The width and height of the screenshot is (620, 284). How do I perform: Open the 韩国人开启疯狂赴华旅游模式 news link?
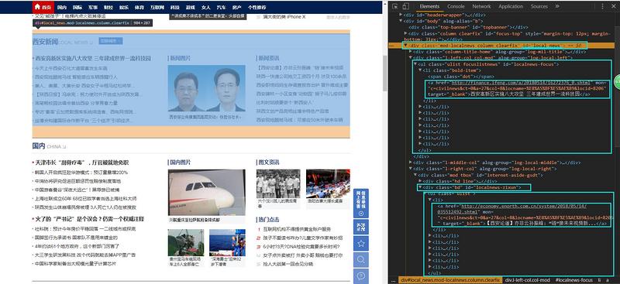pyautogui.click(x=81, y=173)
